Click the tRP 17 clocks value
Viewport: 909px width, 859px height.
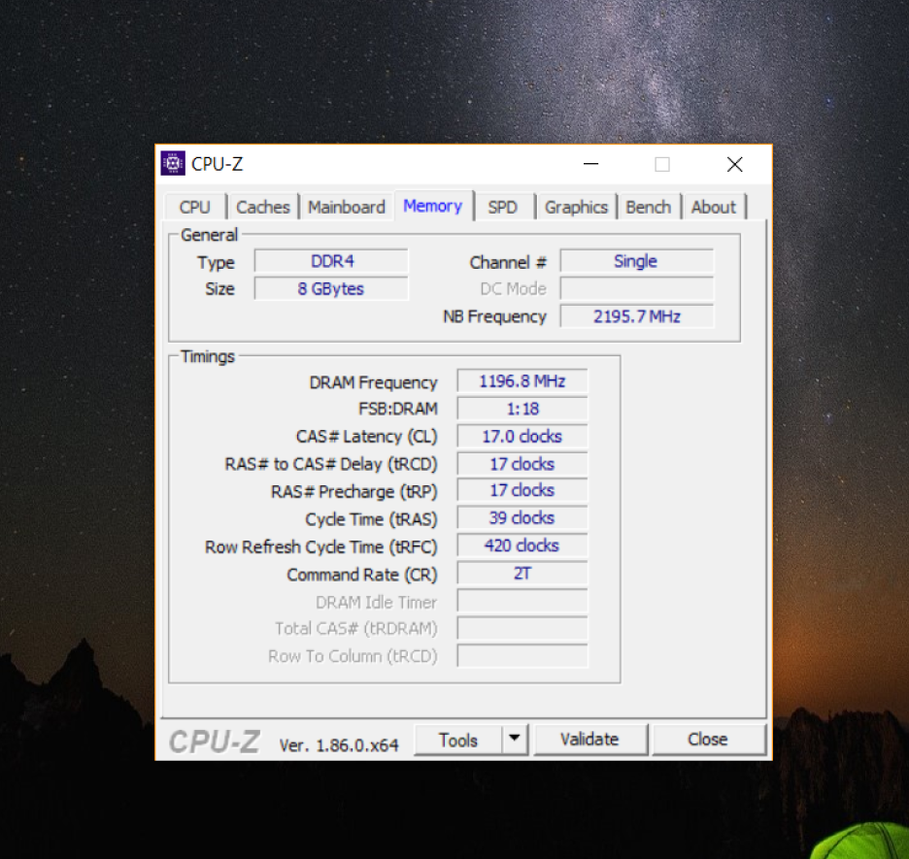coord(522,490)
